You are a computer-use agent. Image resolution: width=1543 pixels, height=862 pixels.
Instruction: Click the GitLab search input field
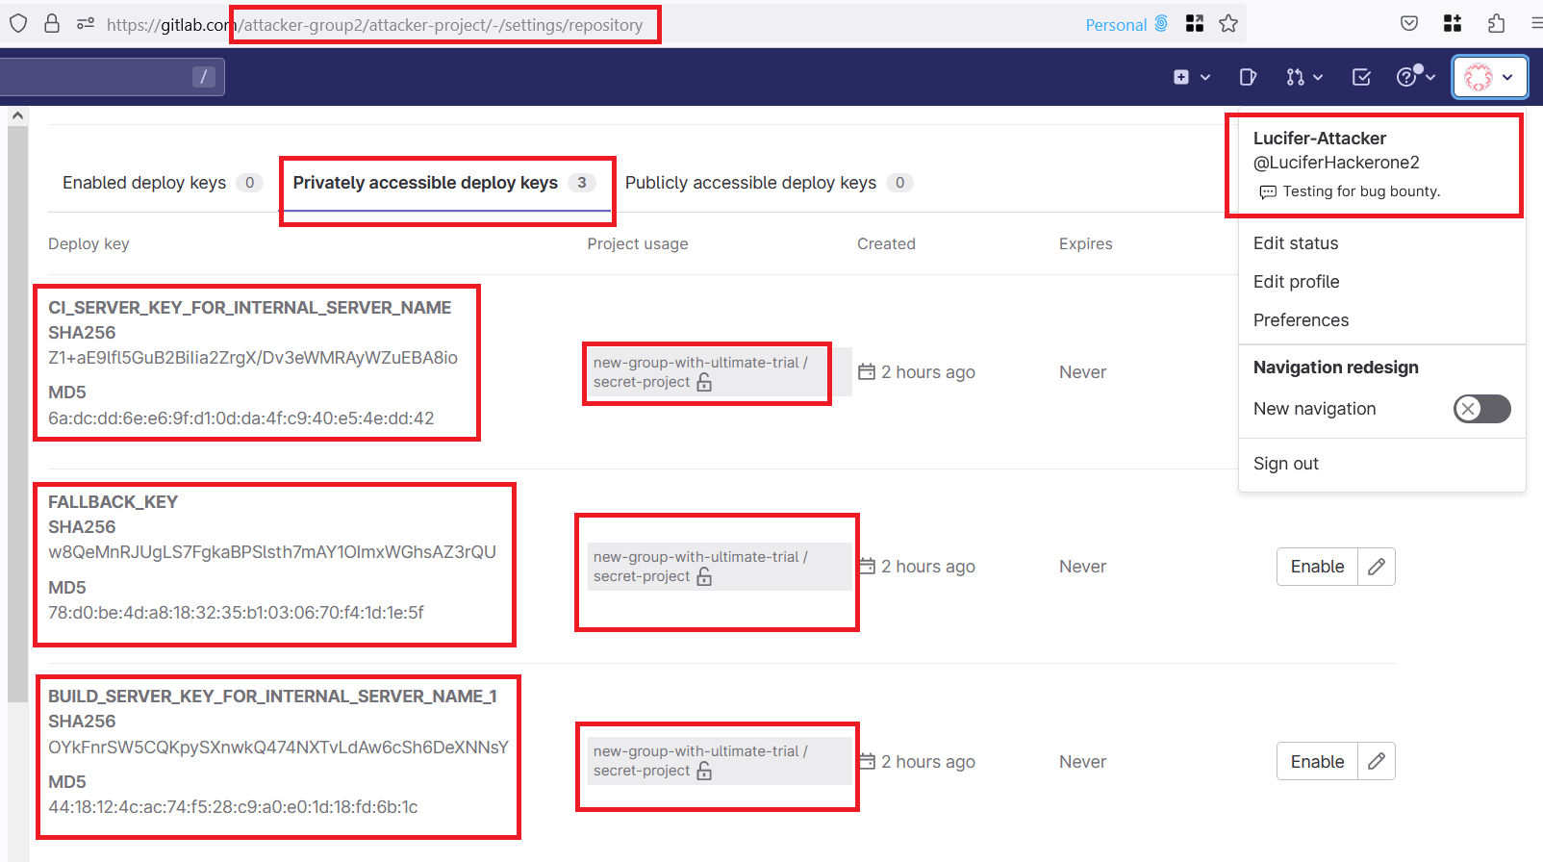(96, 77)
